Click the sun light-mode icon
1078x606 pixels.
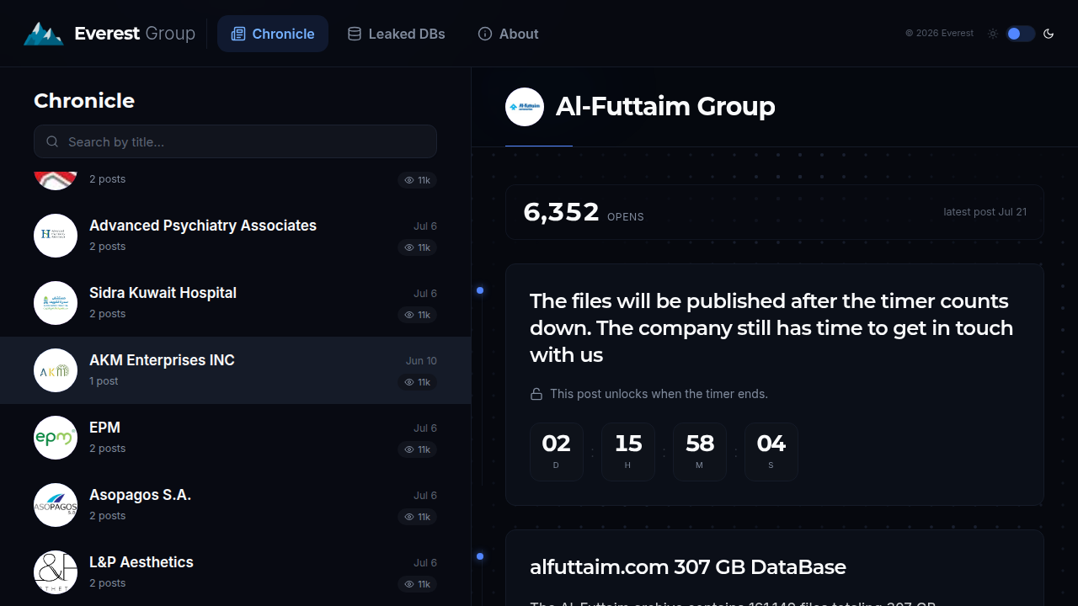[x=993, y=34]
